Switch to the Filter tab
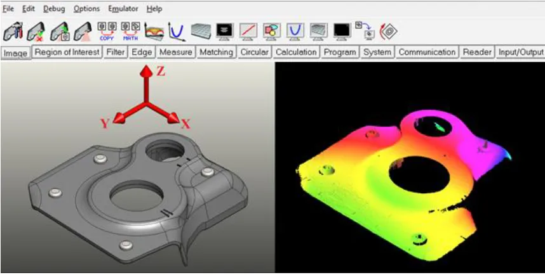Viewport: 545px width, 275px height. point(116,52)
